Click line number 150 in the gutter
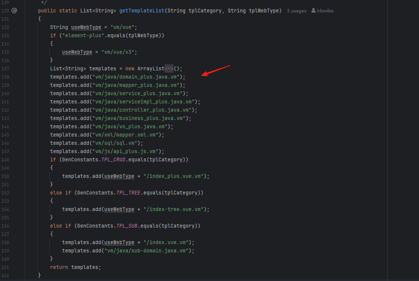The width and height of the screenshot is (419, 281). [x=5, y=176]
